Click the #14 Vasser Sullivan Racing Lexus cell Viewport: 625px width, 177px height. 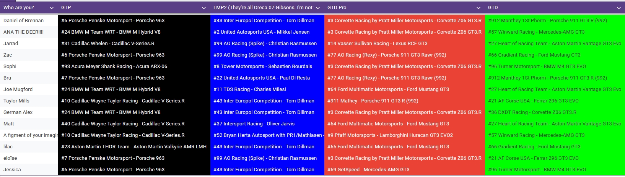(x=378, y=44)
